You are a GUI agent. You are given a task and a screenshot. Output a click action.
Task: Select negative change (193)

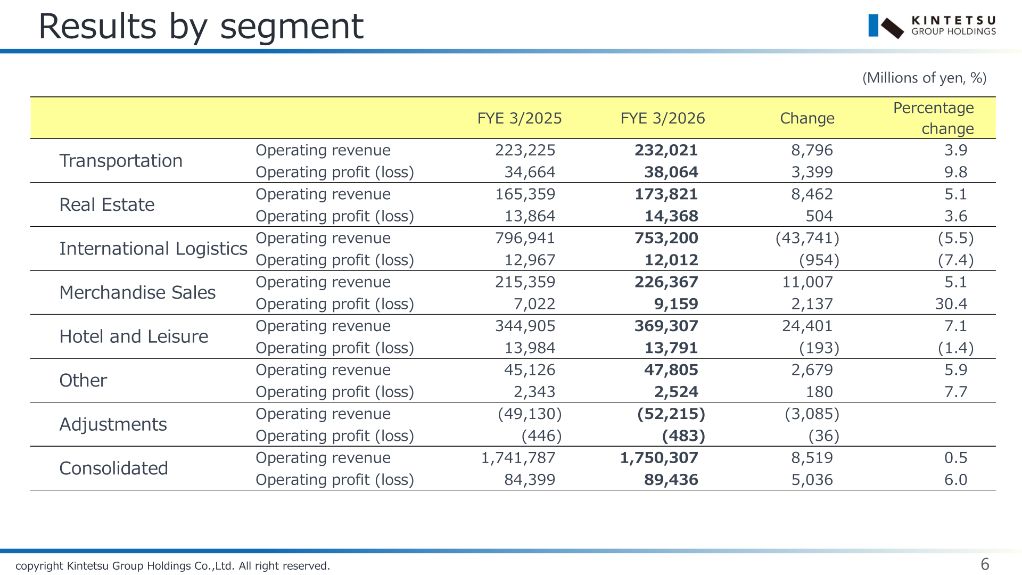tap(819, 348)
